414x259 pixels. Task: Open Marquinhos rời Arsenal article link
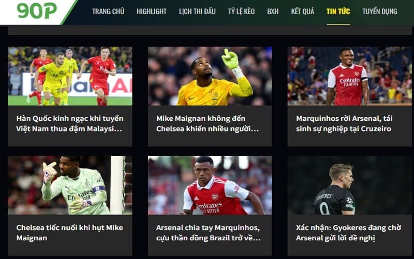(344, 123)
